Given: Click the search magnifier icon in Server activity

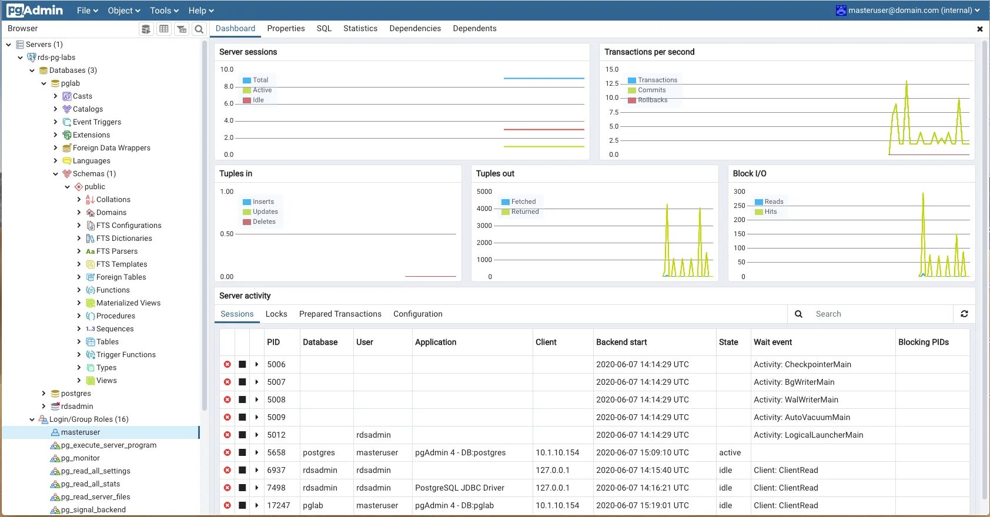Looking at the screenshot, I should [798, 314].
